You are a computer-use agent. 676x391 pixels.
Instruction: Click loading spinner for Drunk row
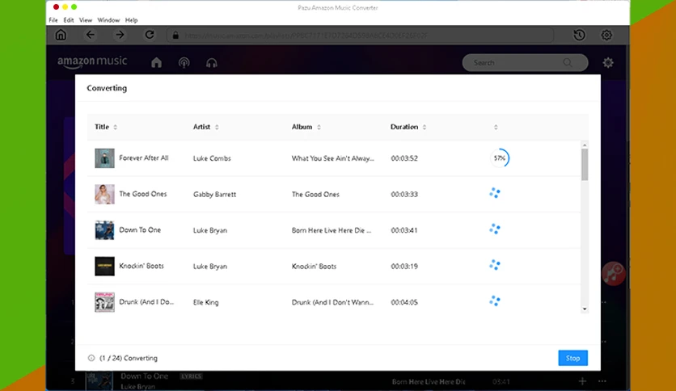495,301
